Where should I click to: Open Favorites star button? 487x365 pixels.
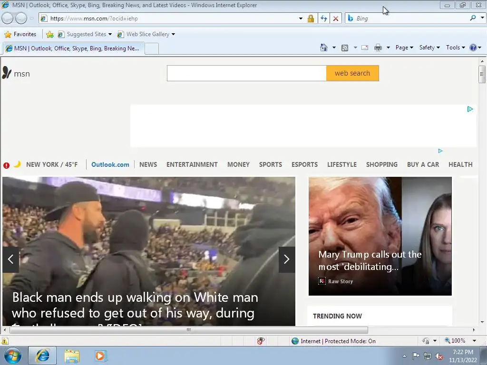pos(20,34)
